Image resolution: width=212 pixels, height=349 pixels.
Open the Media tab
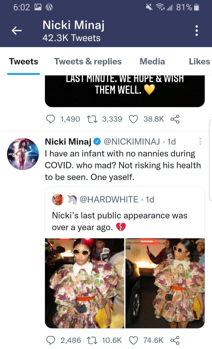click(x=152, y=61)
